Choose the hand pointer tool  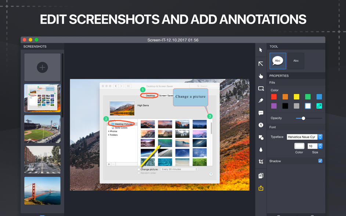261,76
